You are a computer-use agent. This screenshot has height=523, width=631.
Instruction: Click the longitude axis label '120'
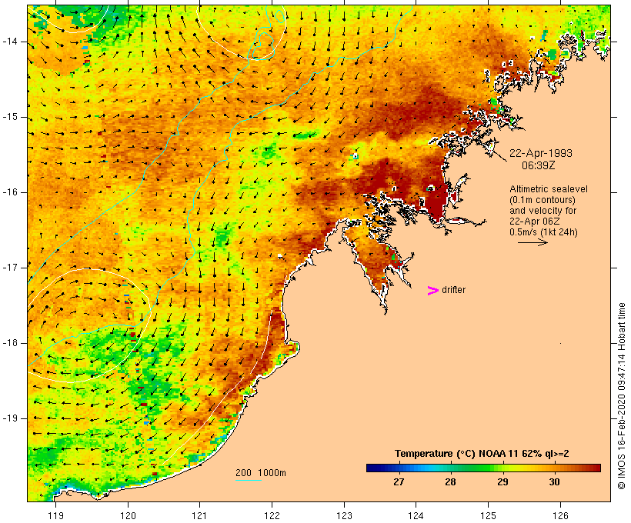tap(128, 515)
